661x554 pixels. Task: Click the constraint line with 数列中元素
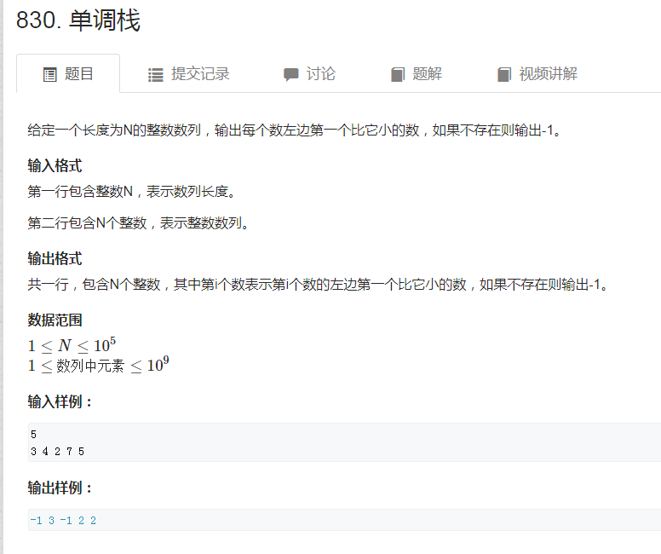99,365
